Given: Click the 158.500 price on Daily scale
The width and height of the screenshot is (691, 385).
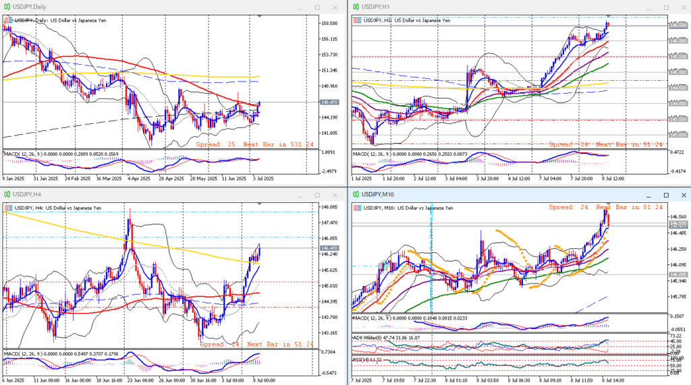Looking at the screenshot, I should (329, 24).
